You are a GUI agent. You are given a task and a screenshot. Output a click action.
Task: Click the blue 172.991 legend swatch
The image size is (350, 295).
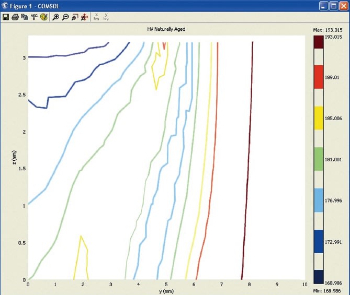[319, 242]
